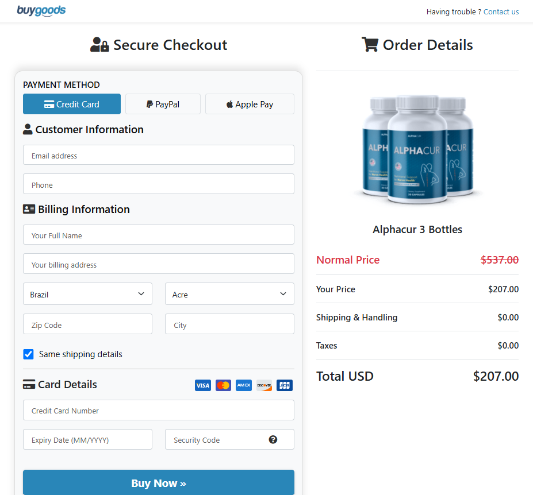Click the shopping cart icon beside Order Details
Screen dimensions: 533x495
tap(370, 44)
